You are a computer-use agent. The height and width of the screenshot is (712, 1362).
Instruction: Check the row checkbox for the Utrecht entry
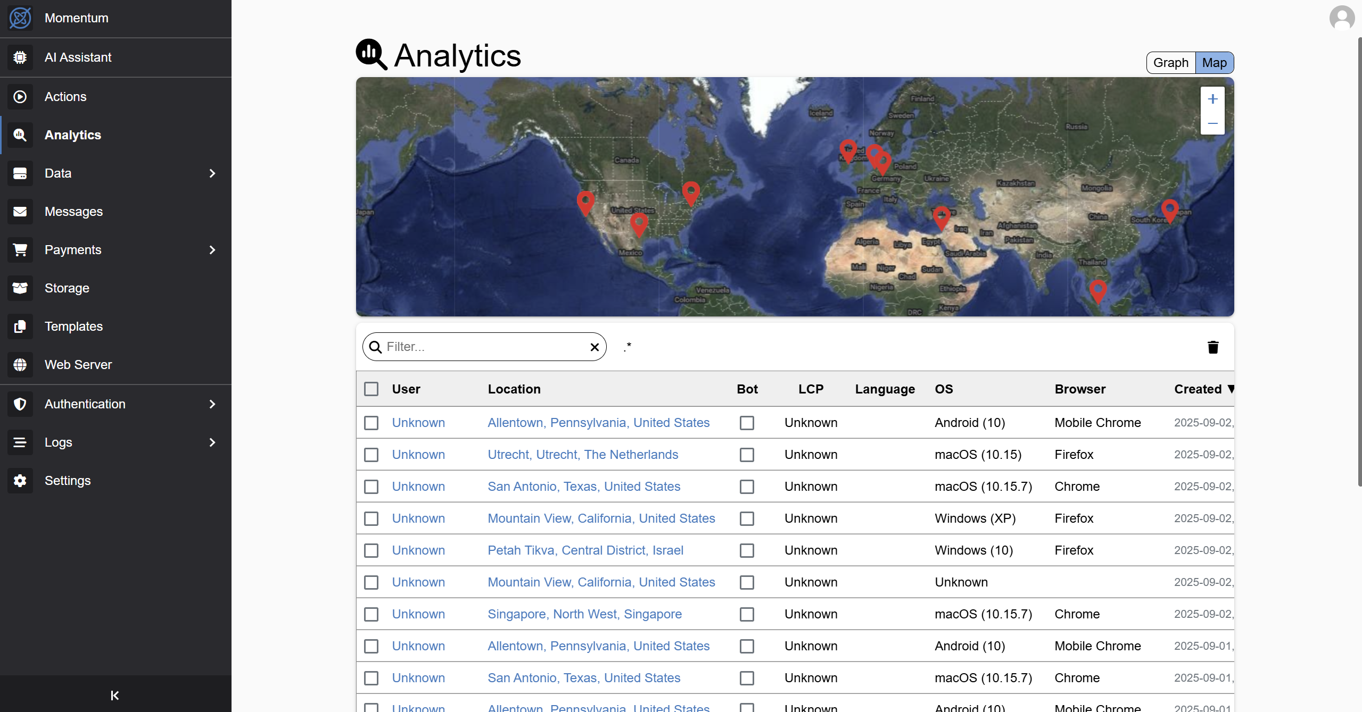371,455
